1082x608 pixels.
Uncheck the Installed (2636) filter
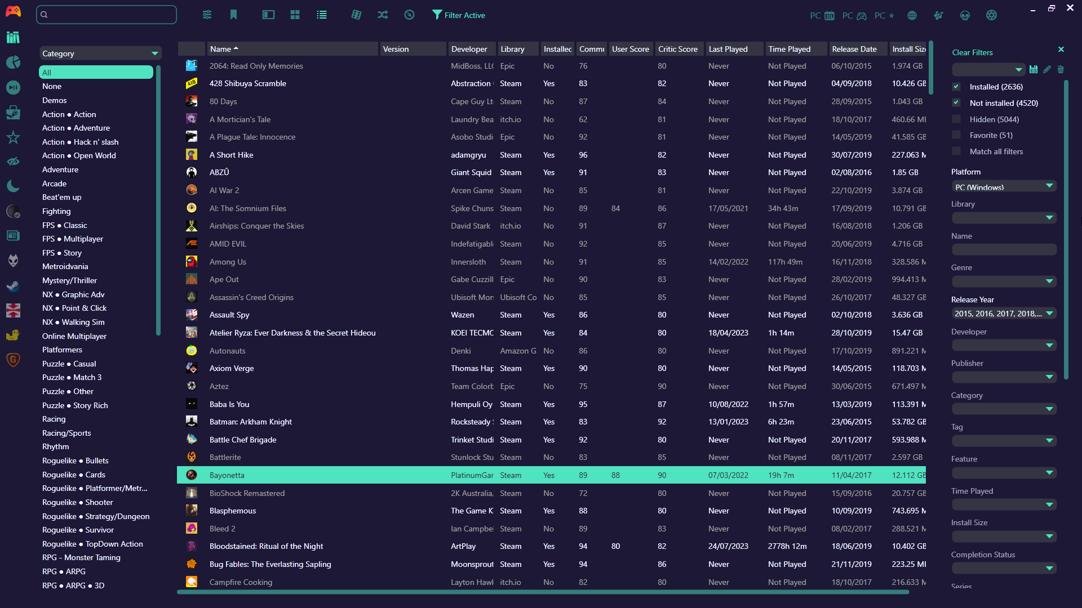coord(956,87)
